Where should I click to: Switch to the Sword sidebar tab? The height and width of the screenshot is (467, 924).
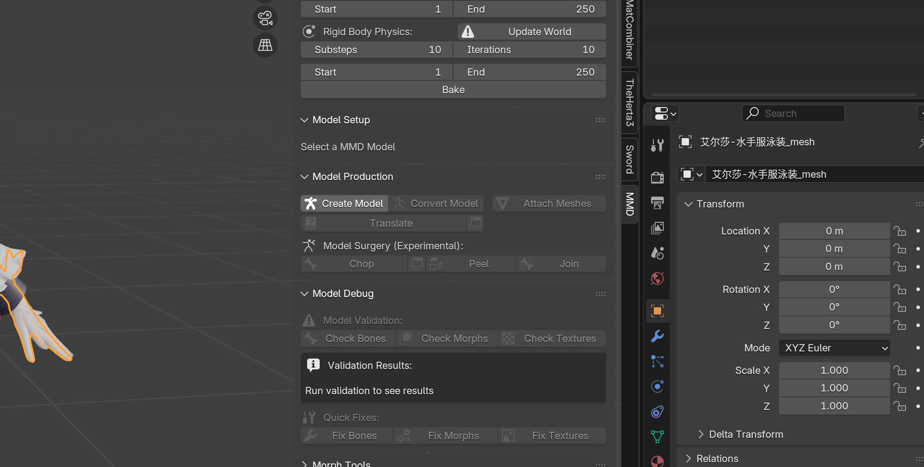tap(630, 159)
